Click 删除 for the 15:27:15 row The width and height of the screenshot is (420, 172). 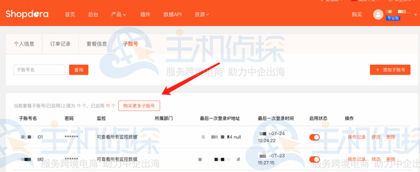click(391, 159)
